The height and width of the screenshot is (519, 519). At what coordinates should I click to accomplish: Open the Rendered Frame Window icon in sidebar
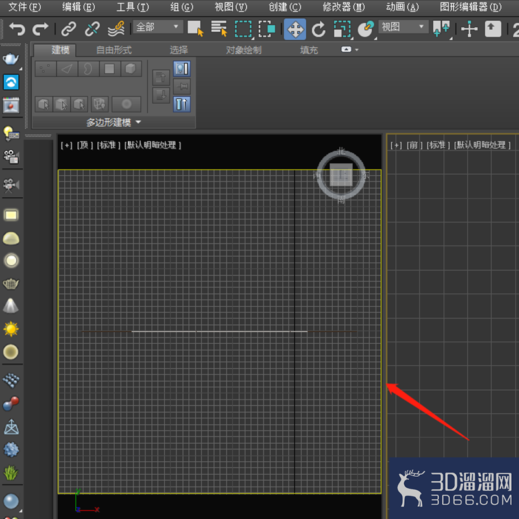pos(11,105)
